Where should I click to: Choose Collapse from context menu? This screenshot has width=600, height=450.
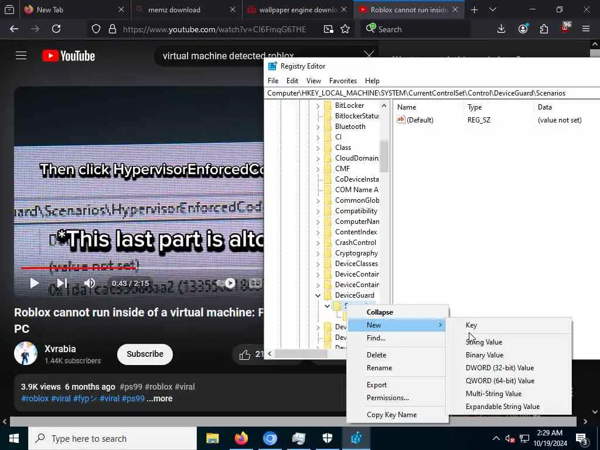pos(397,312)
